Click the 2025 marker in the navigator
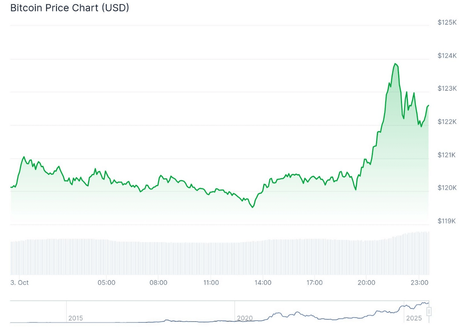Viewport: 461px width, 333px height. (414, 318)
